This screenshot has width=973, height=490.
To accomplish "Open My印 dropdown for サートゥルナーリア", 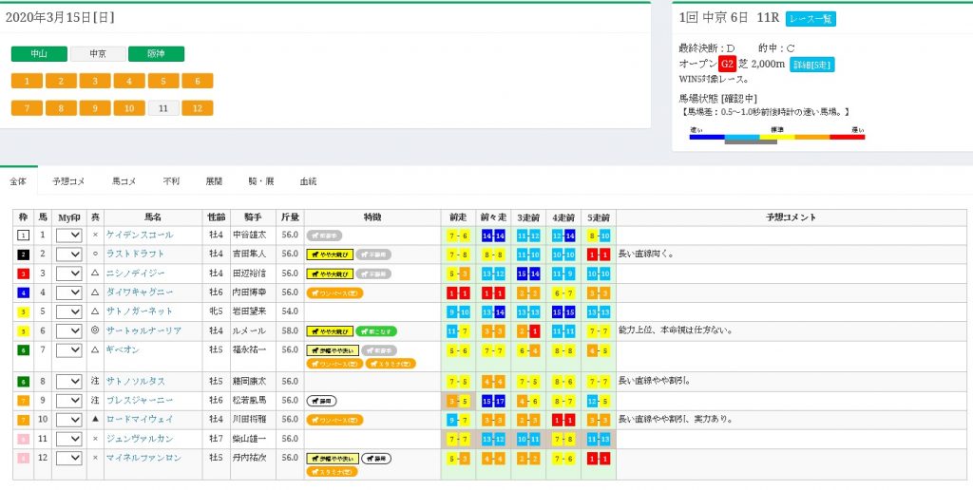I will tap(68, 331).
